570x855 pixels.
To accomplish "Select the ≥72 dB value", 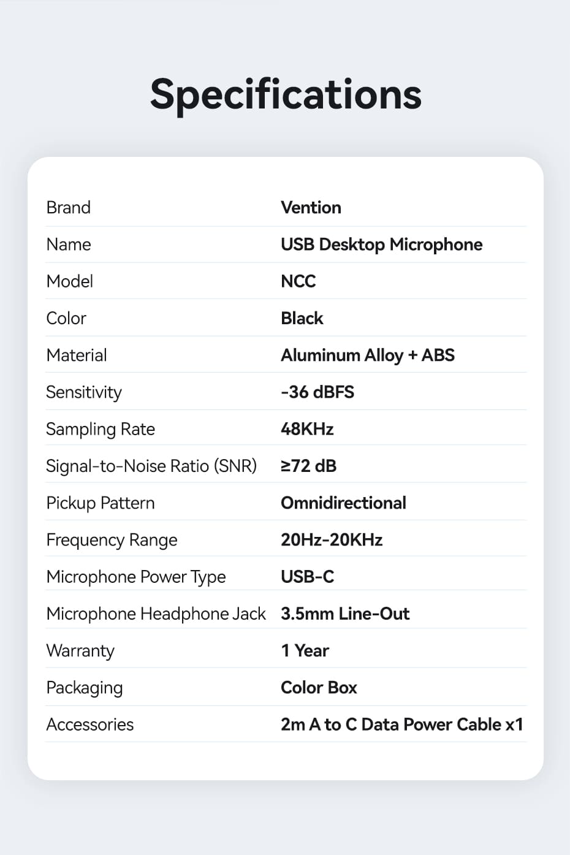I will point(309,466).
